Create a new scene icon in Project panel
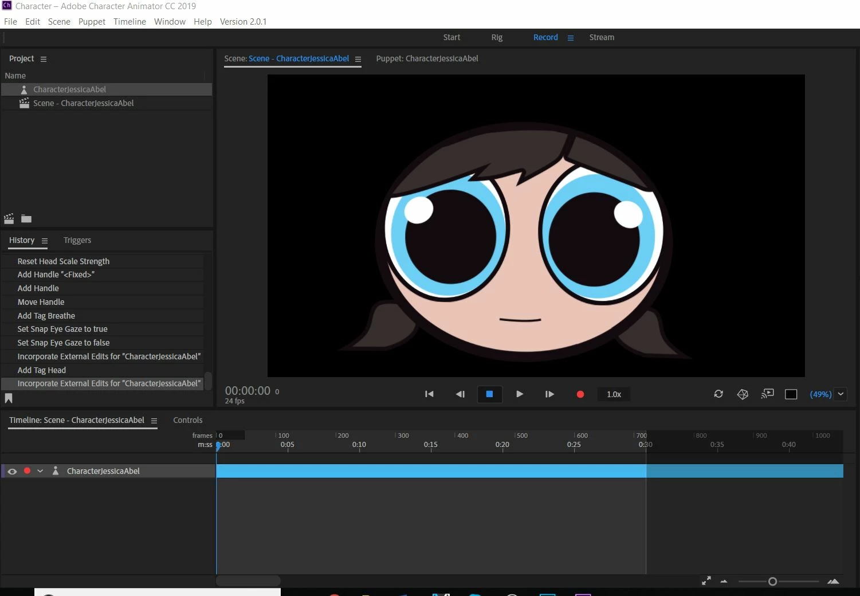The width and height of the screenshot is (860, 596). [9, 218]
